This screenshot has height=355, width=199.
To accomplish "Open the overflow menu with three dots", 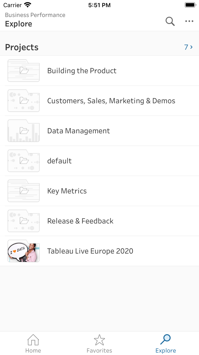I will click(x=189, y=21).
